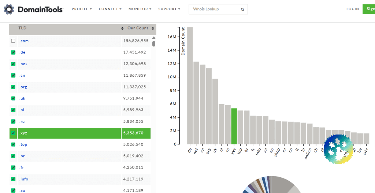375x193 pixels.
Task: Sort table by TLD column arrows
Action: 122,29
